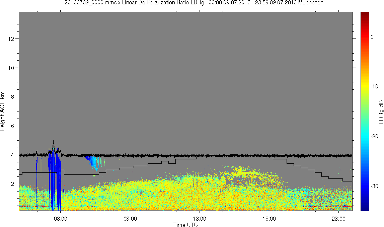The image size is (384, 227).
Task: Click the '13:00' time tick label
Action: tap(199, 219)
